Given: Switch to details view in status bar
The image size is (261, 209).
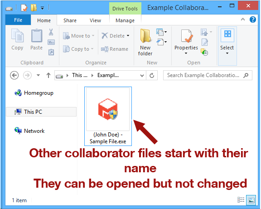Looking at the screenshot, I should click(x=241, y=200).
